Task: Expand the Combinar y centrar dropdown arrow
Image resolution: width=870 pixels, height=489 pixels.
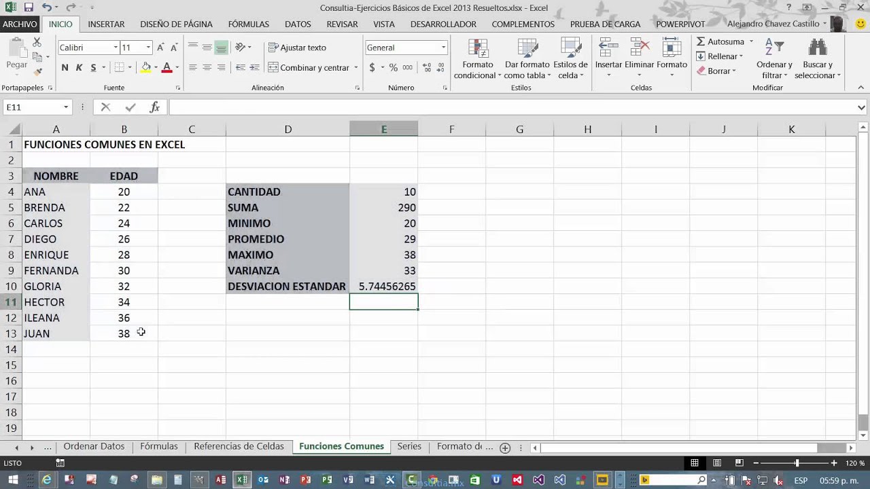Action: coord(355,67)
